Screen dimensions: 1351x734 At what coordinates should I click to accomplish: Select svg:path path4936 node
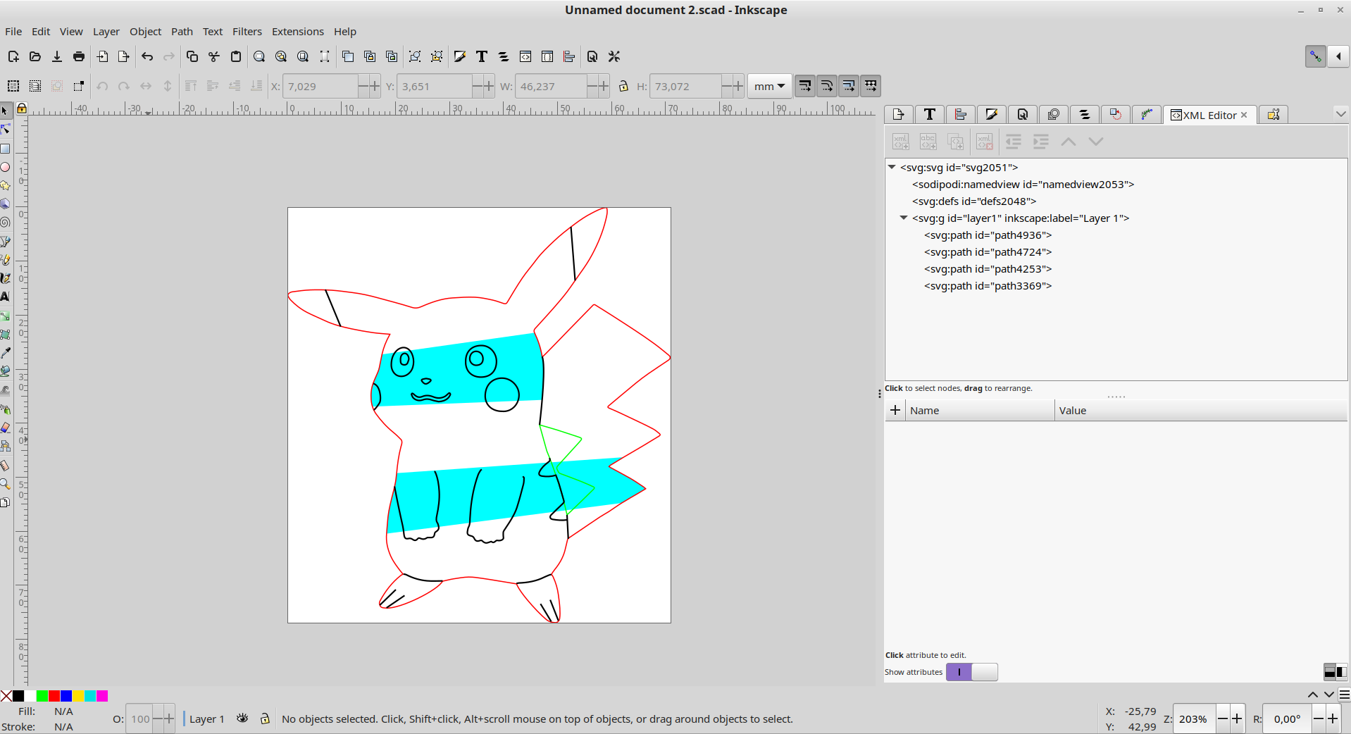click(x=988, y=235)
